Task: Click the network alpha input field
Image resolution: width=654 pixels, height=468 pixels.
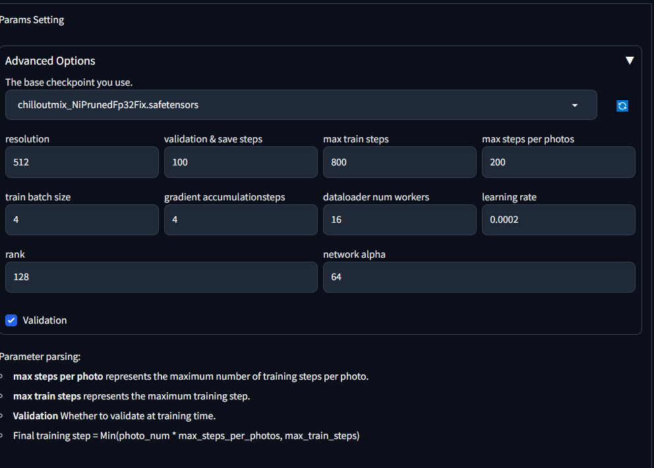Action: [x=479, y=277]
